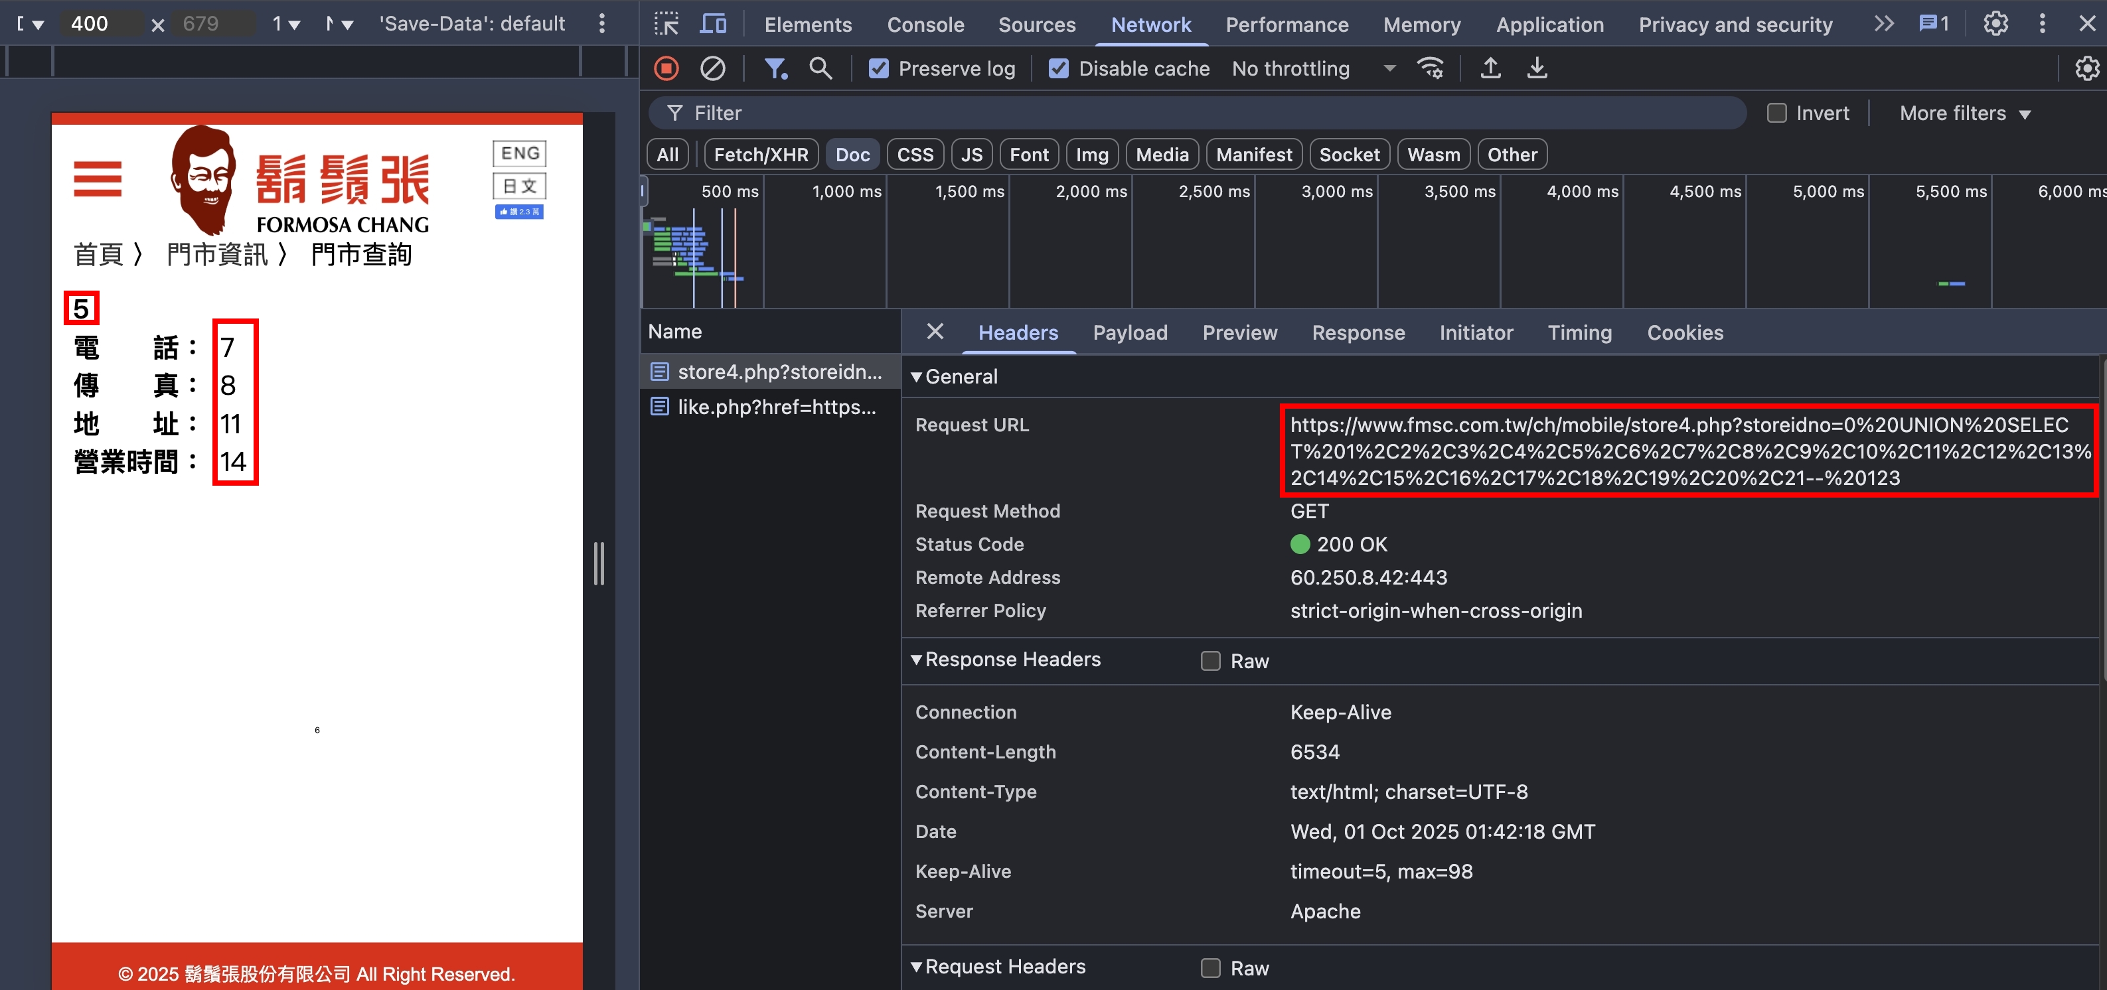Clear the network log
This screenshot has width=2107, height=990.
712,68
